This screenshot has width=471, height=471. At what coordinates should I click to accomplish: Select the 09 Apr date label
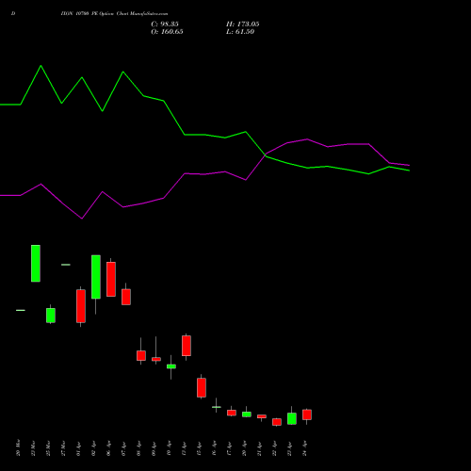[154, 448]
